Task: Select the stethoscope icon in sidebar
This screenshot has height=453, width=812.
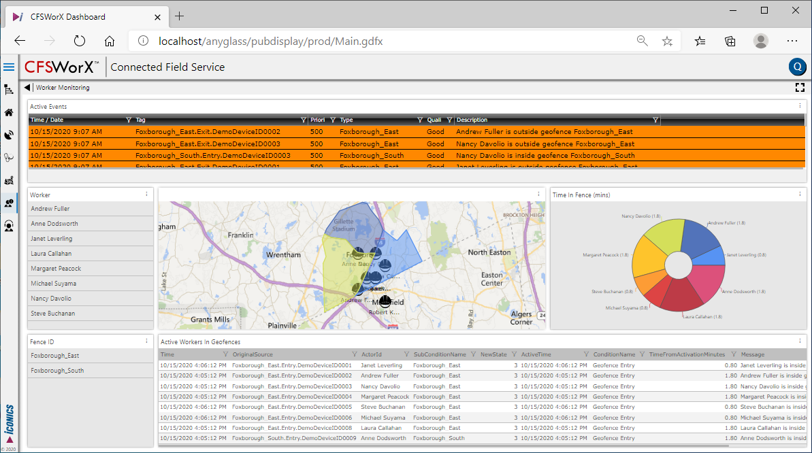Action: pyautogui.click(x=9, y=158)
